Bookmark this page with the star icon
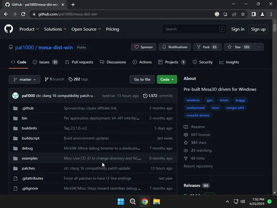 pyautogui.click(x=243, y=14)
